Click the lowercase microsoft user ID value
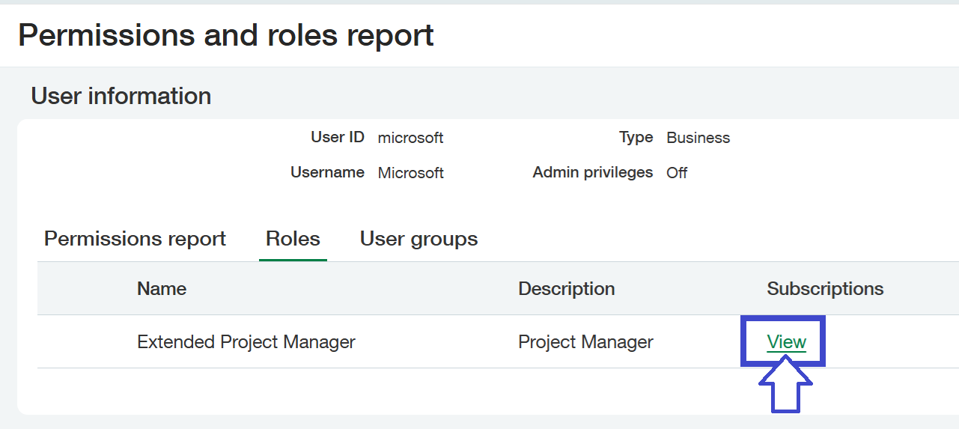Image resolution: width=959 pixels, height=429 pixels. coord(410,139)
